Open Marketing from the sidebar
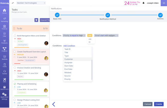 point(4,20)
